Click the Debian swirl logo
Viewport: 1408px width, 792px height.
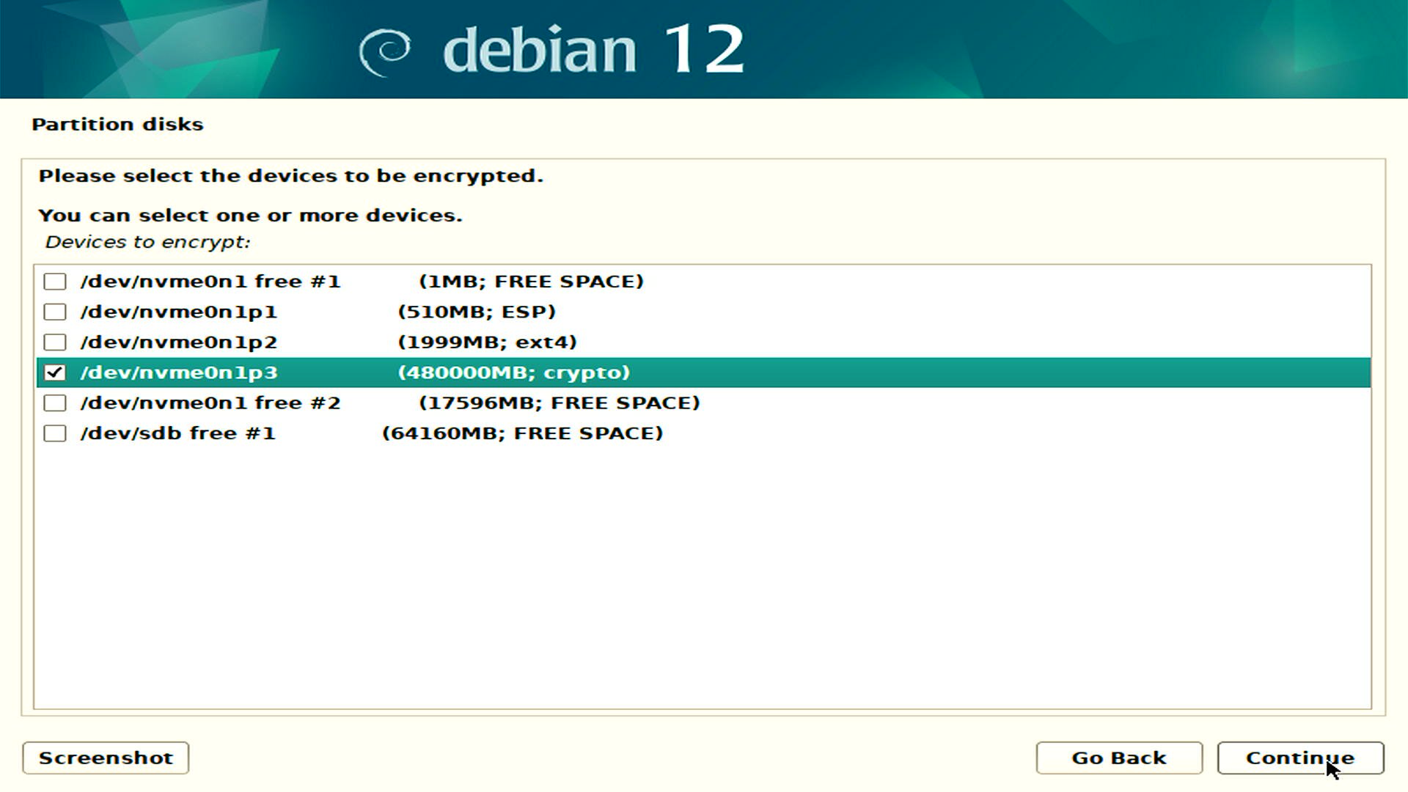pos(384,52)
